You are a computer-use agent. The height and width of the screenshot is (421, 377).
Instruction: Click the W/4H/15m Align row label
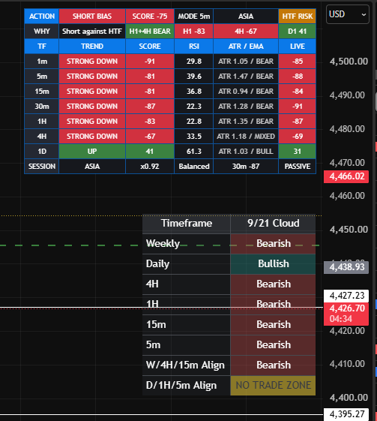[x=185, y=365]
